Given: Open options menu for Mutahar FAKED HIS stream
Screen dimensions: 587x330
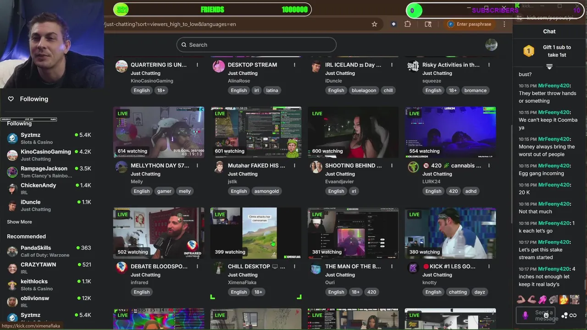Looking at the screenshot, I should click(294, 166).
